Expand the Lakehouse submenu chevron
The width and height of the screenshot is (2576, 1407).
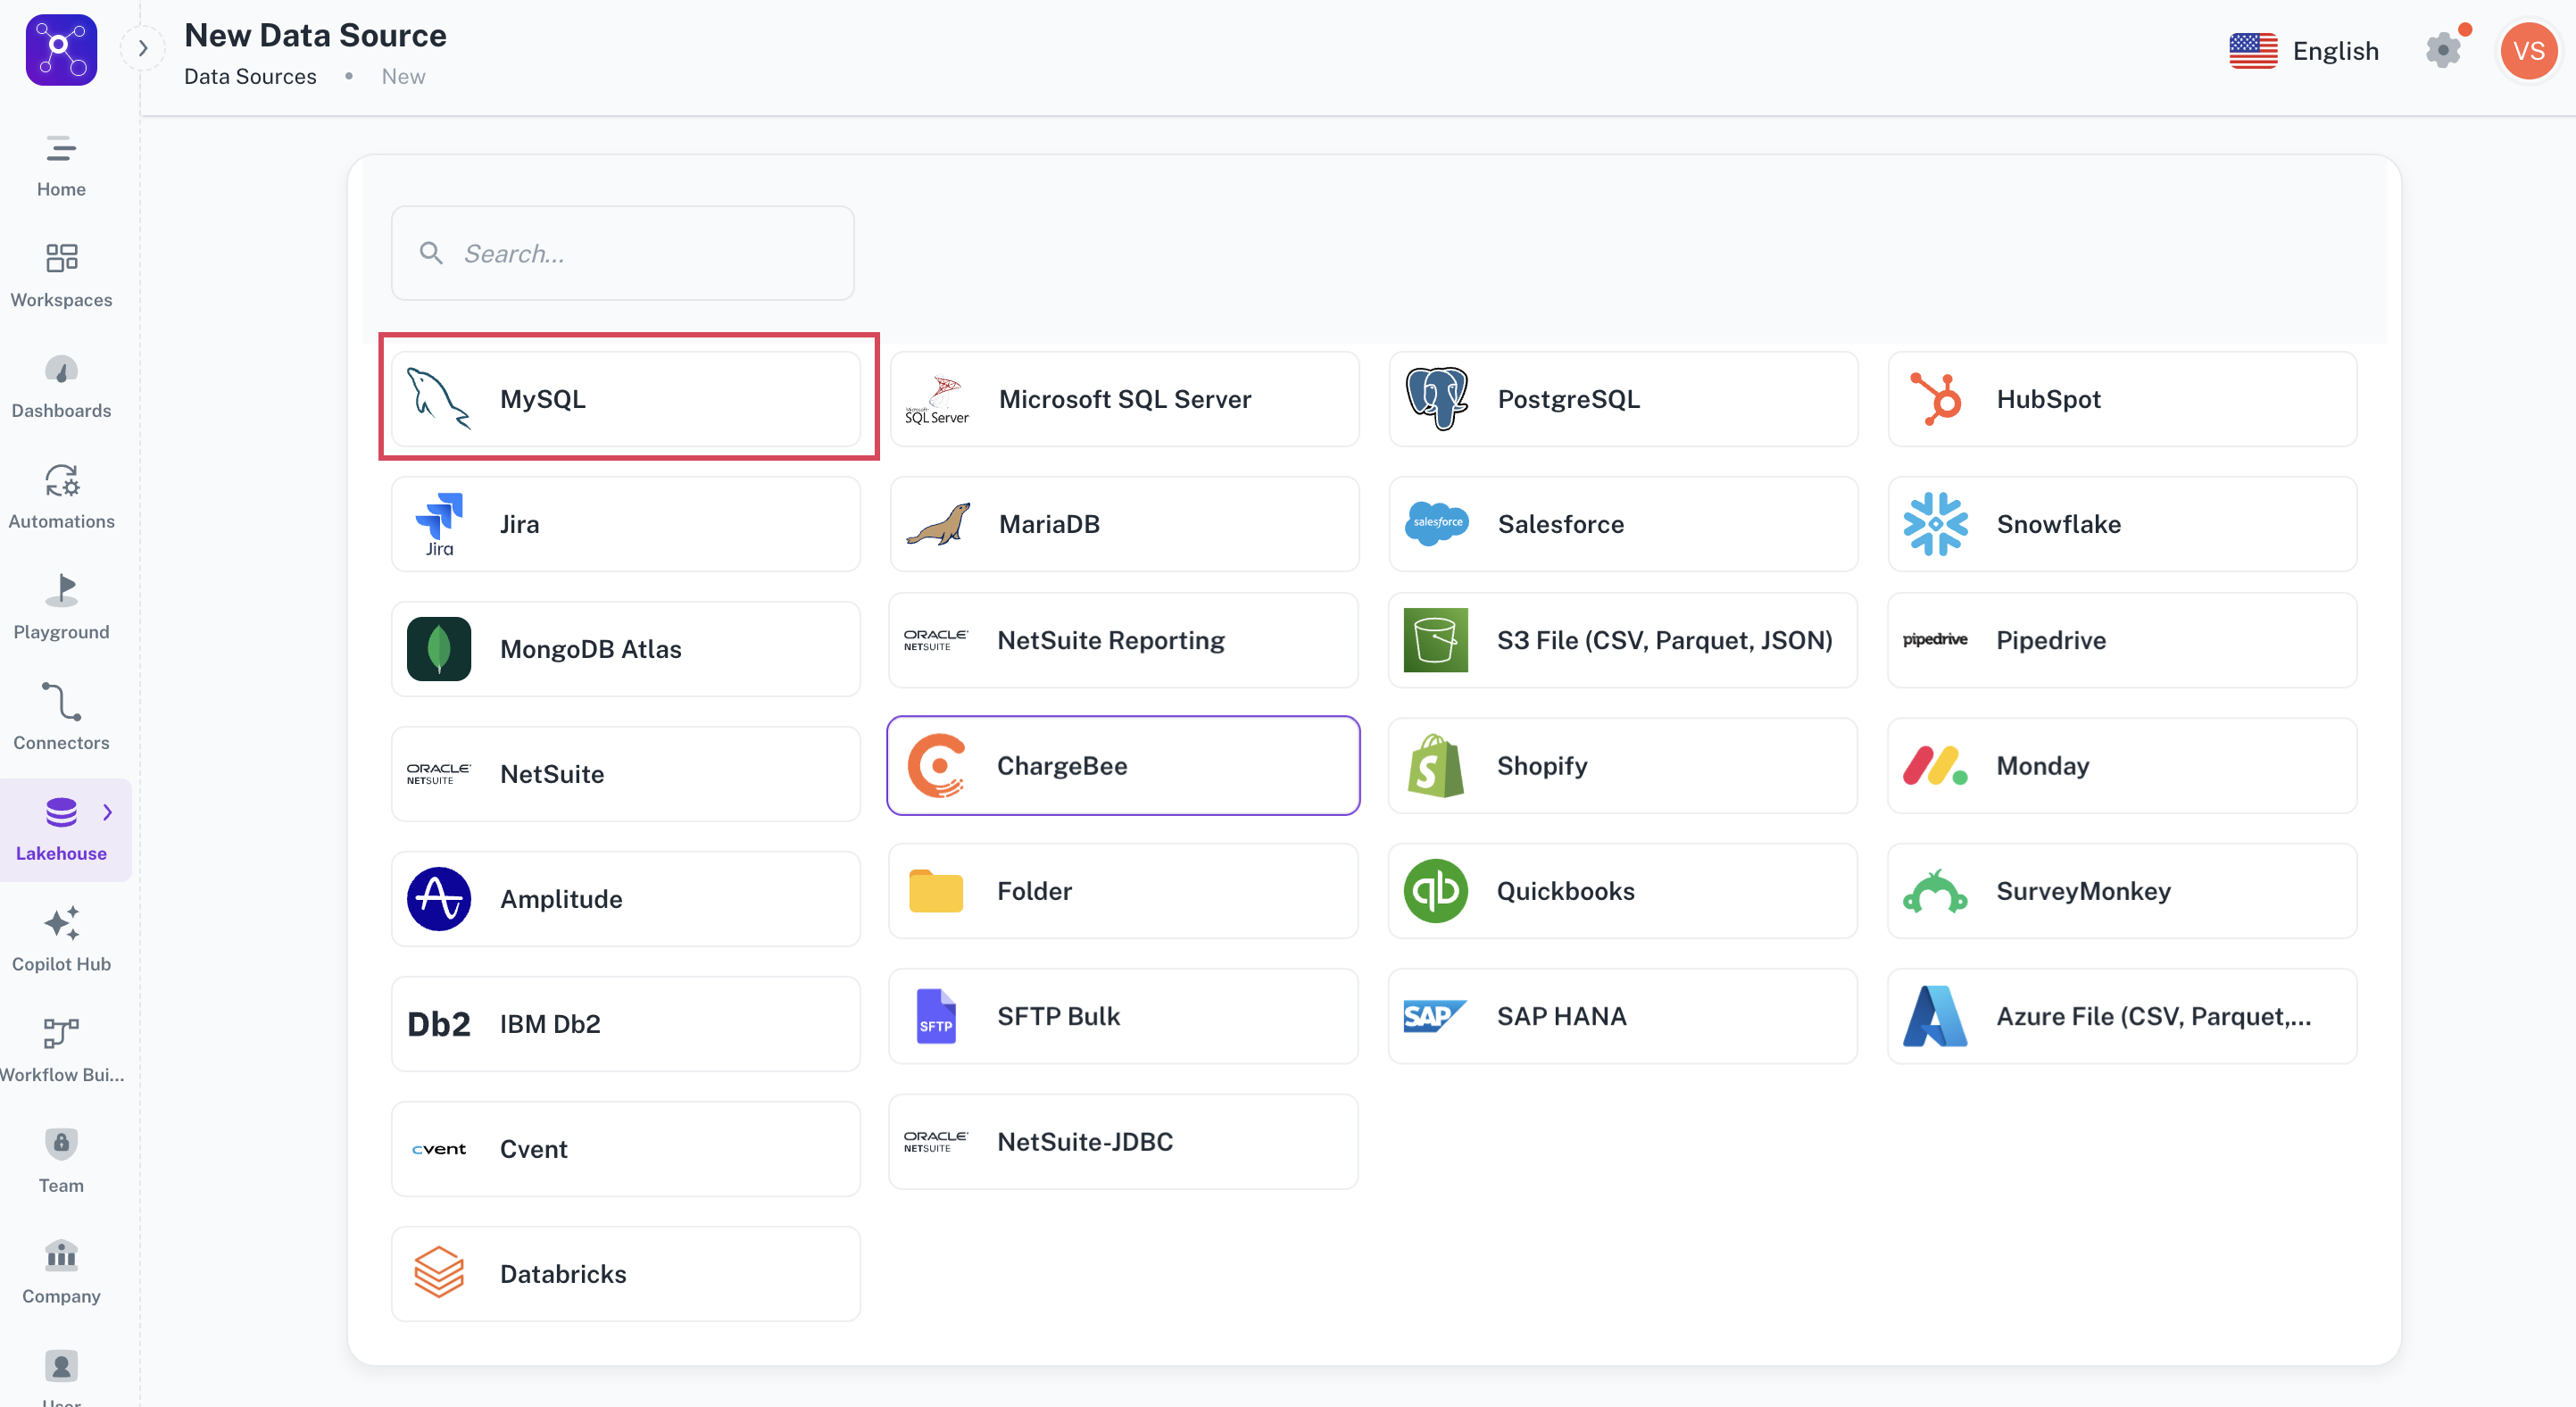tap(108, 812)
